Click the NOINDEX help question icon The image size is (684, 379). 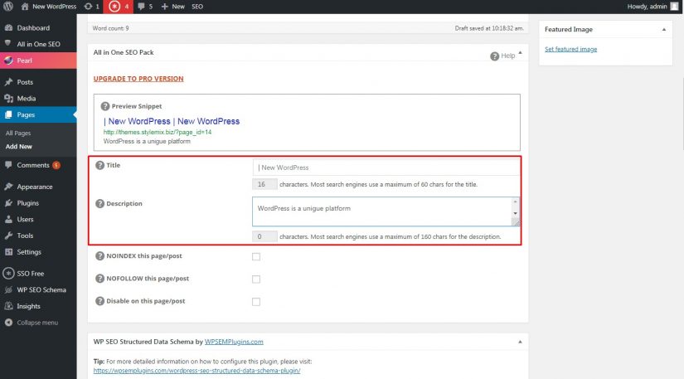click(99, 256)
